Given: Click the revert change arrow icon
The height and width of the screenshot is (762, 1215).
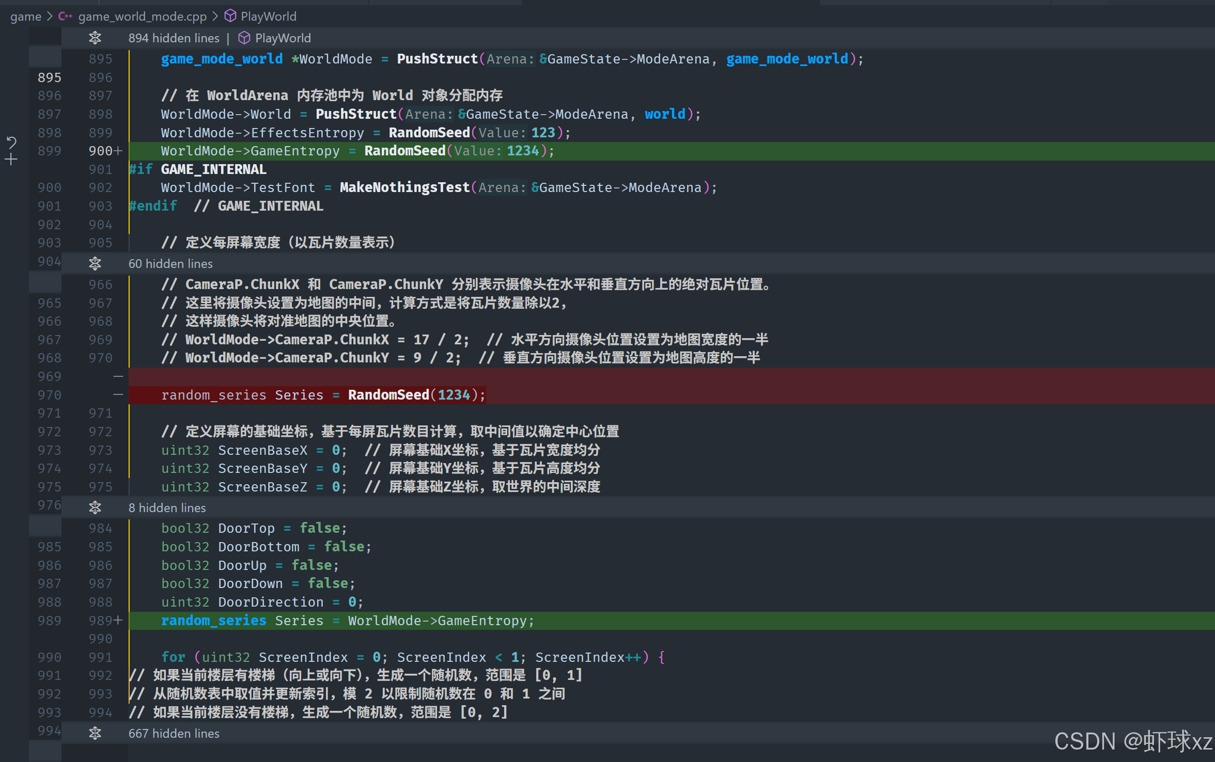Looking at the screenshot, I should click(x=11, y=142).
